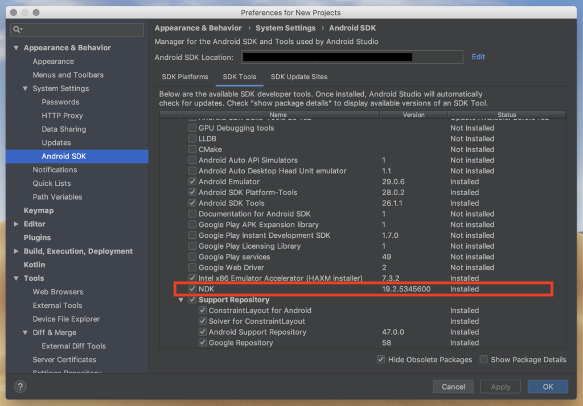
Task: Uncheck Hide Obsolete Packages
Action: [381, 360]
